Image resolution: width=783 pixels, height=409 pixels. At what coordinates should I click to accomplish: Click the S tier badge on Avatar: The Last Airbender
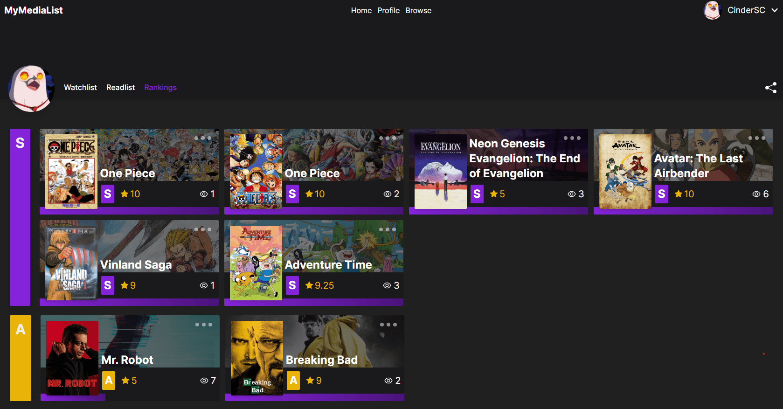pos(662,194)
